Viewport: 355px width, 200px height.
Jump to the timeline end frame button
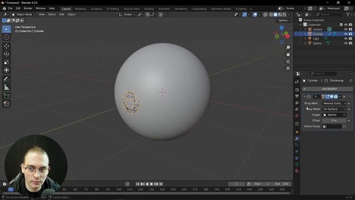[x=161, y=184]
